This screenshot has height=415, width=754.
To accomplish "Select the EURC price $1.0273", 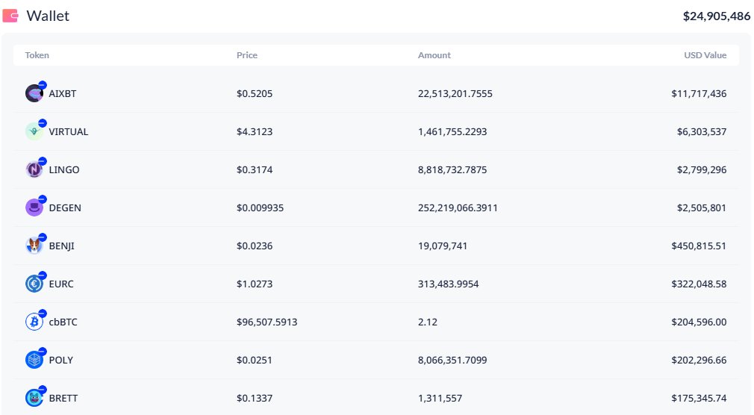I will 255,284.
